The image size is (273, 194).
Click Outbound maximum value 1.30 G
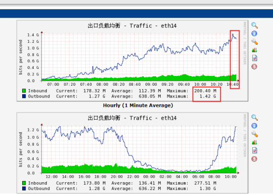click(x=208, y=189)
